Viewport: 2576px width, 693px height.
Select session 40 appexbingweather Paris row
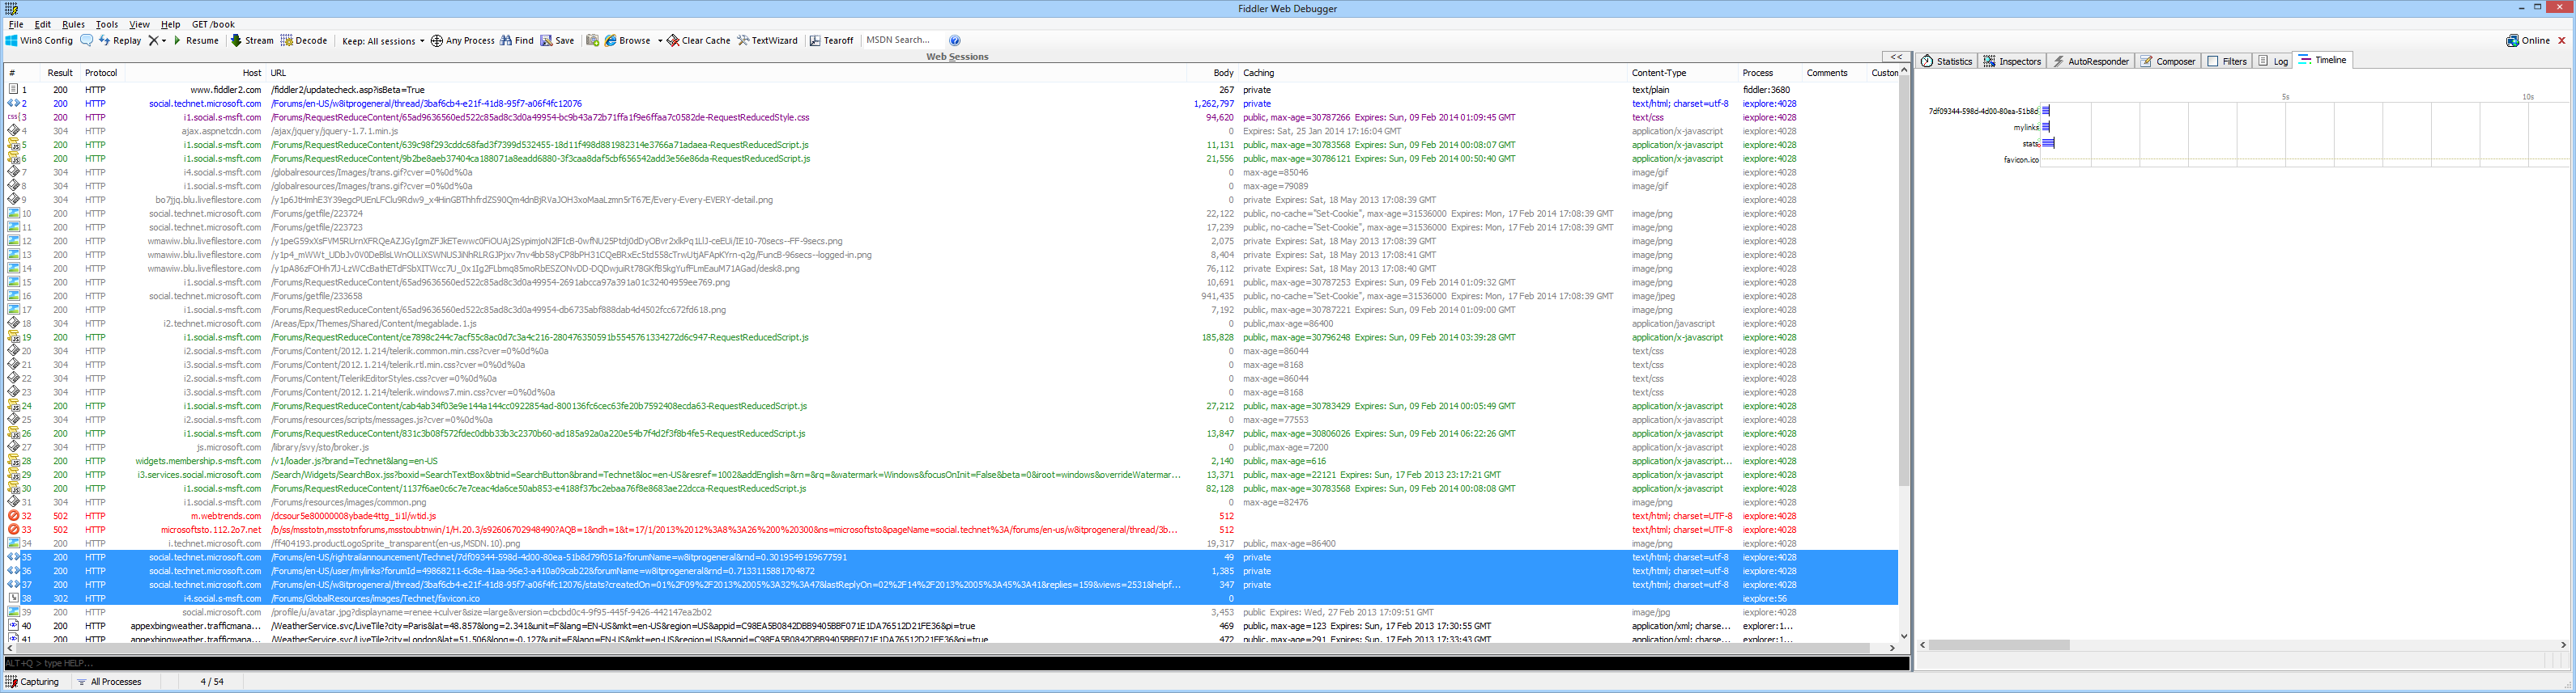pyautogui.click(x=950, y=626)
